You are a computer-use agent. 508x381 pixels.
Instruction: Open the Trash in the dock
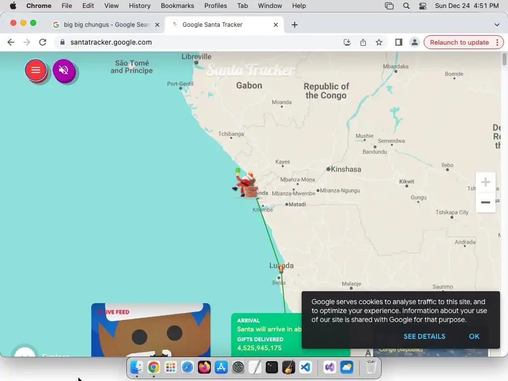(371, 368)
